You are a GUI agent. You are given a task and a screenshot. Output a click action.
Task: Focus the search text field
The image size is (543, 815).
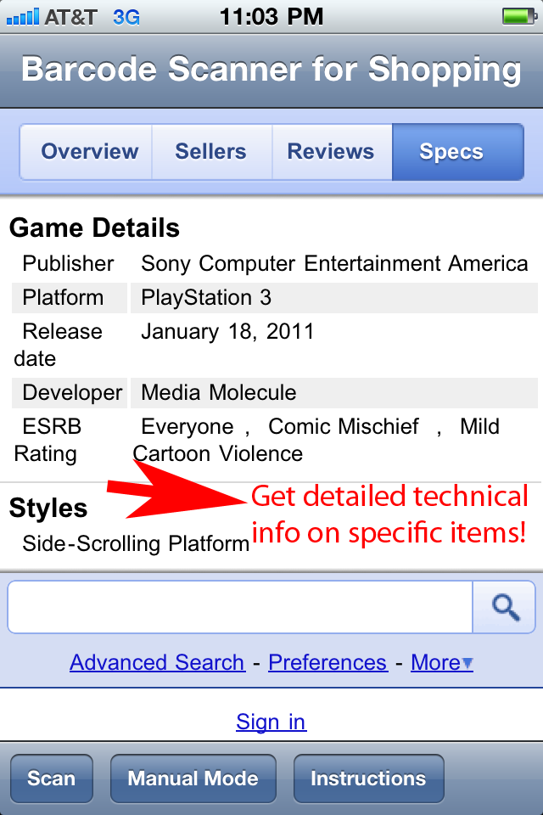pos(240,607)
